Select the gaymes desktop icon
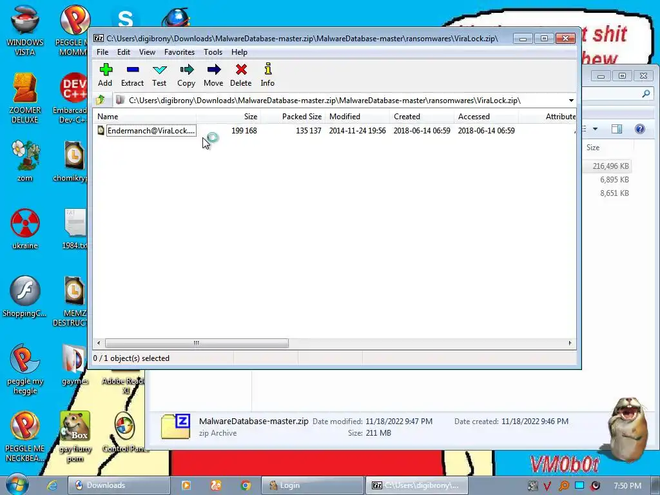The image size is (660, 495). tap(75, 365)
